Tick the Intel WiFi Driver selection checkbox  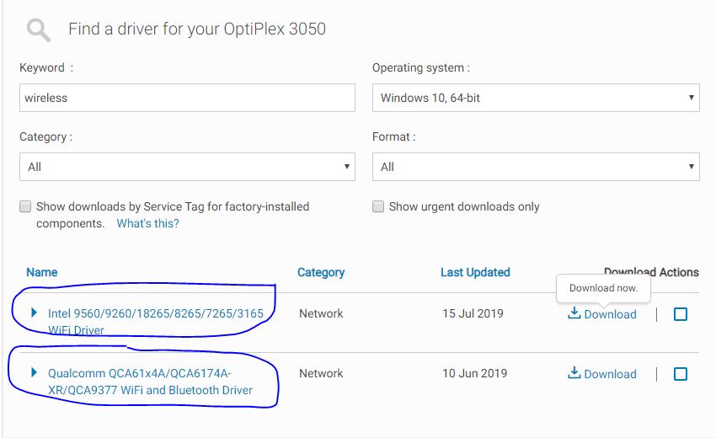point(681,314)
